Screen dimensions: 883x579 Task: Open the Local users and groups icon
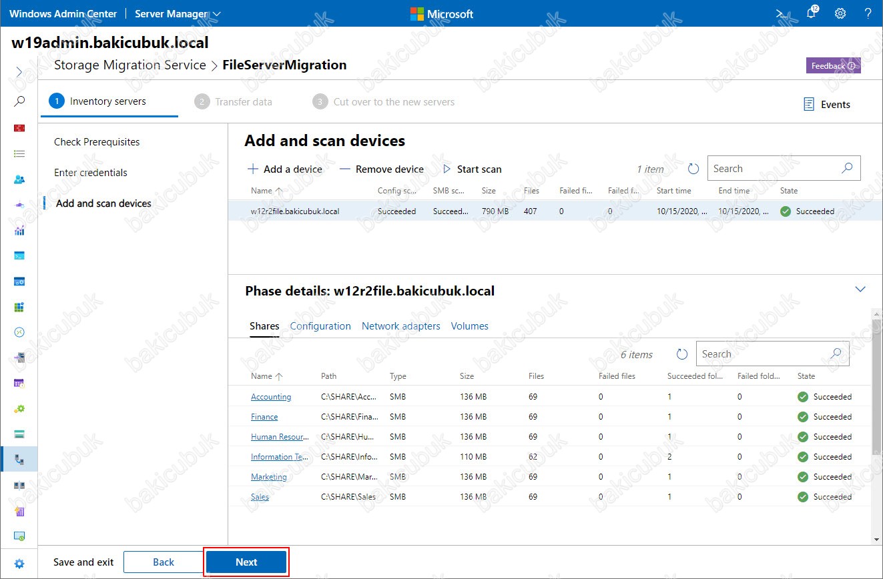pos(19,179)
